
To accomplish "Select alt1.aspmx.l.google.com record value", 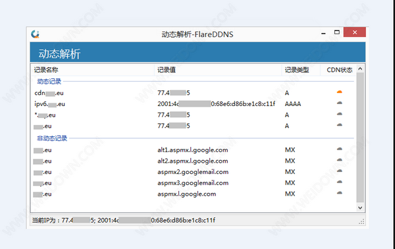I will 193,150.
